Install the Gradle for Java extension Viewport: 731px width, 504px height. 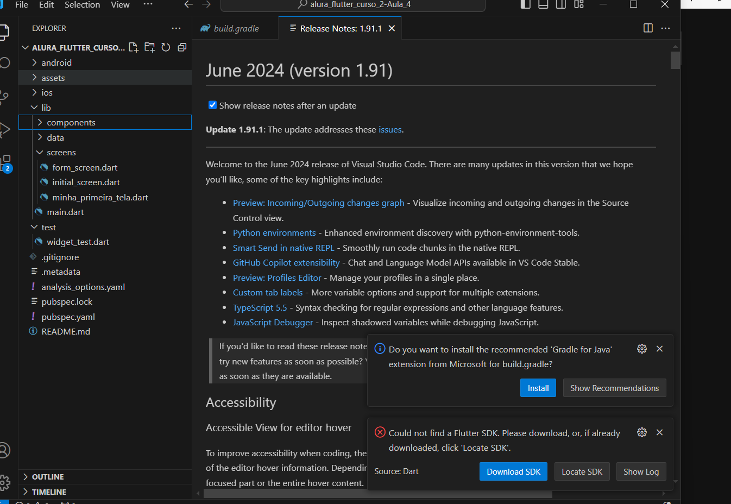pyautogui.click(x=538, y=388)
